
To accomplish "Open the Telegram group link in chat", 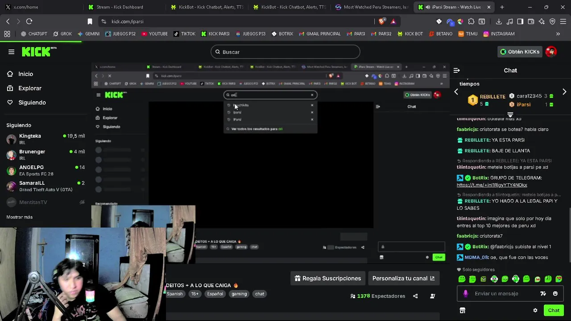I will click(x=492, y=185).
